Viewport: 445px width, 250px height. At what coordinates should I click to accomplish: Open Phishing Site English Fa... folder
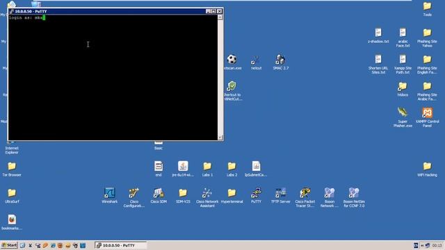coord(427,65)
